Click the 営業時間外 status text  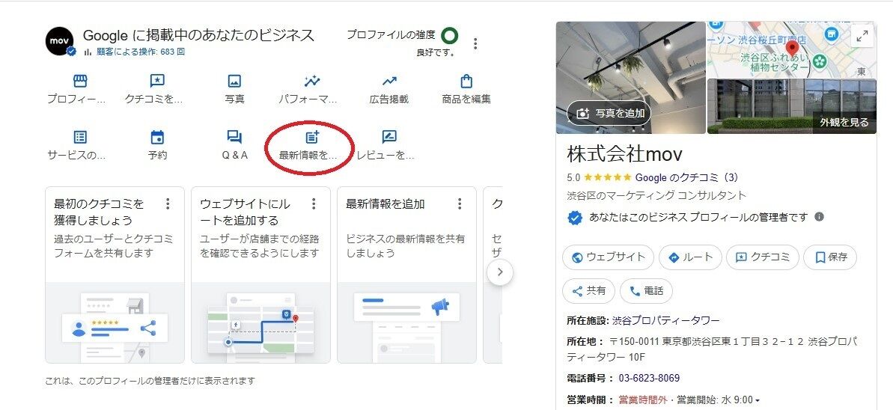(642, 400)
